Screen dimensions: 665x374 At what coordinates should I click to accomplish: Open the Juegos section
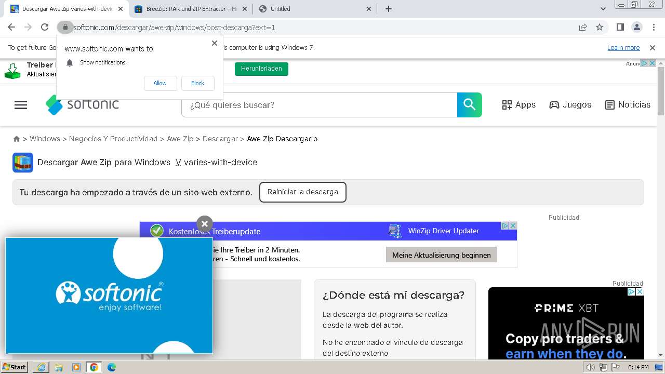[570, 105]
